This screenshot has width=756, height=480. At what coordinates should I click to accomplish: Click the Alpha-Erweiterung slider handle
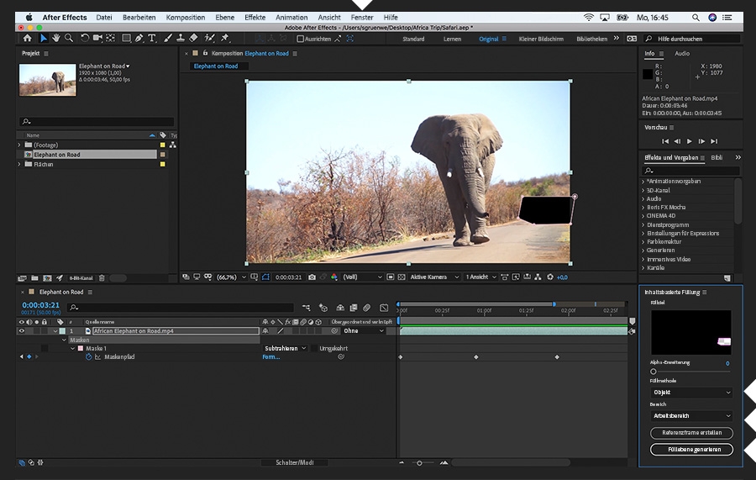point(654,372)
